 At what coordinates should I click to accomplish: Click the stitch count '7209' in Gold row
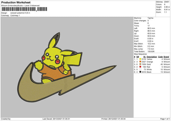click(x=144, y=64)
